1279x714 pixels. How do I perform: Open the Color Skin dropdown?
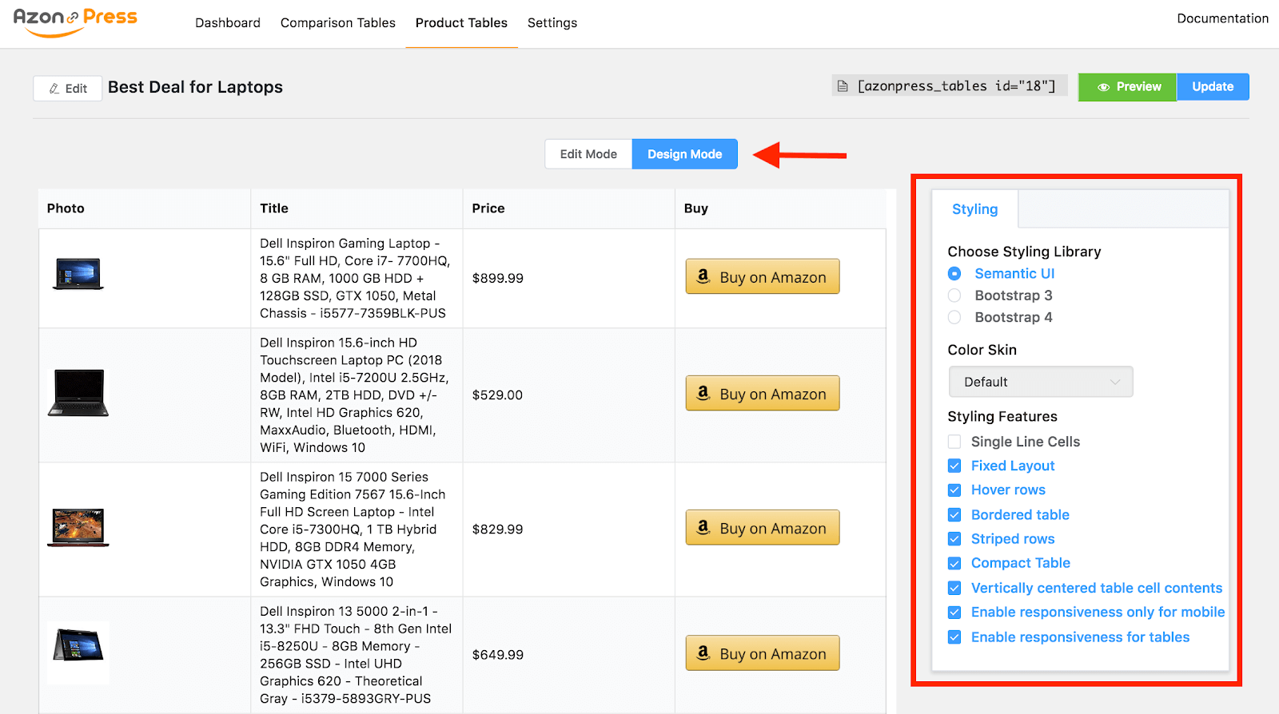point(1040,382)
